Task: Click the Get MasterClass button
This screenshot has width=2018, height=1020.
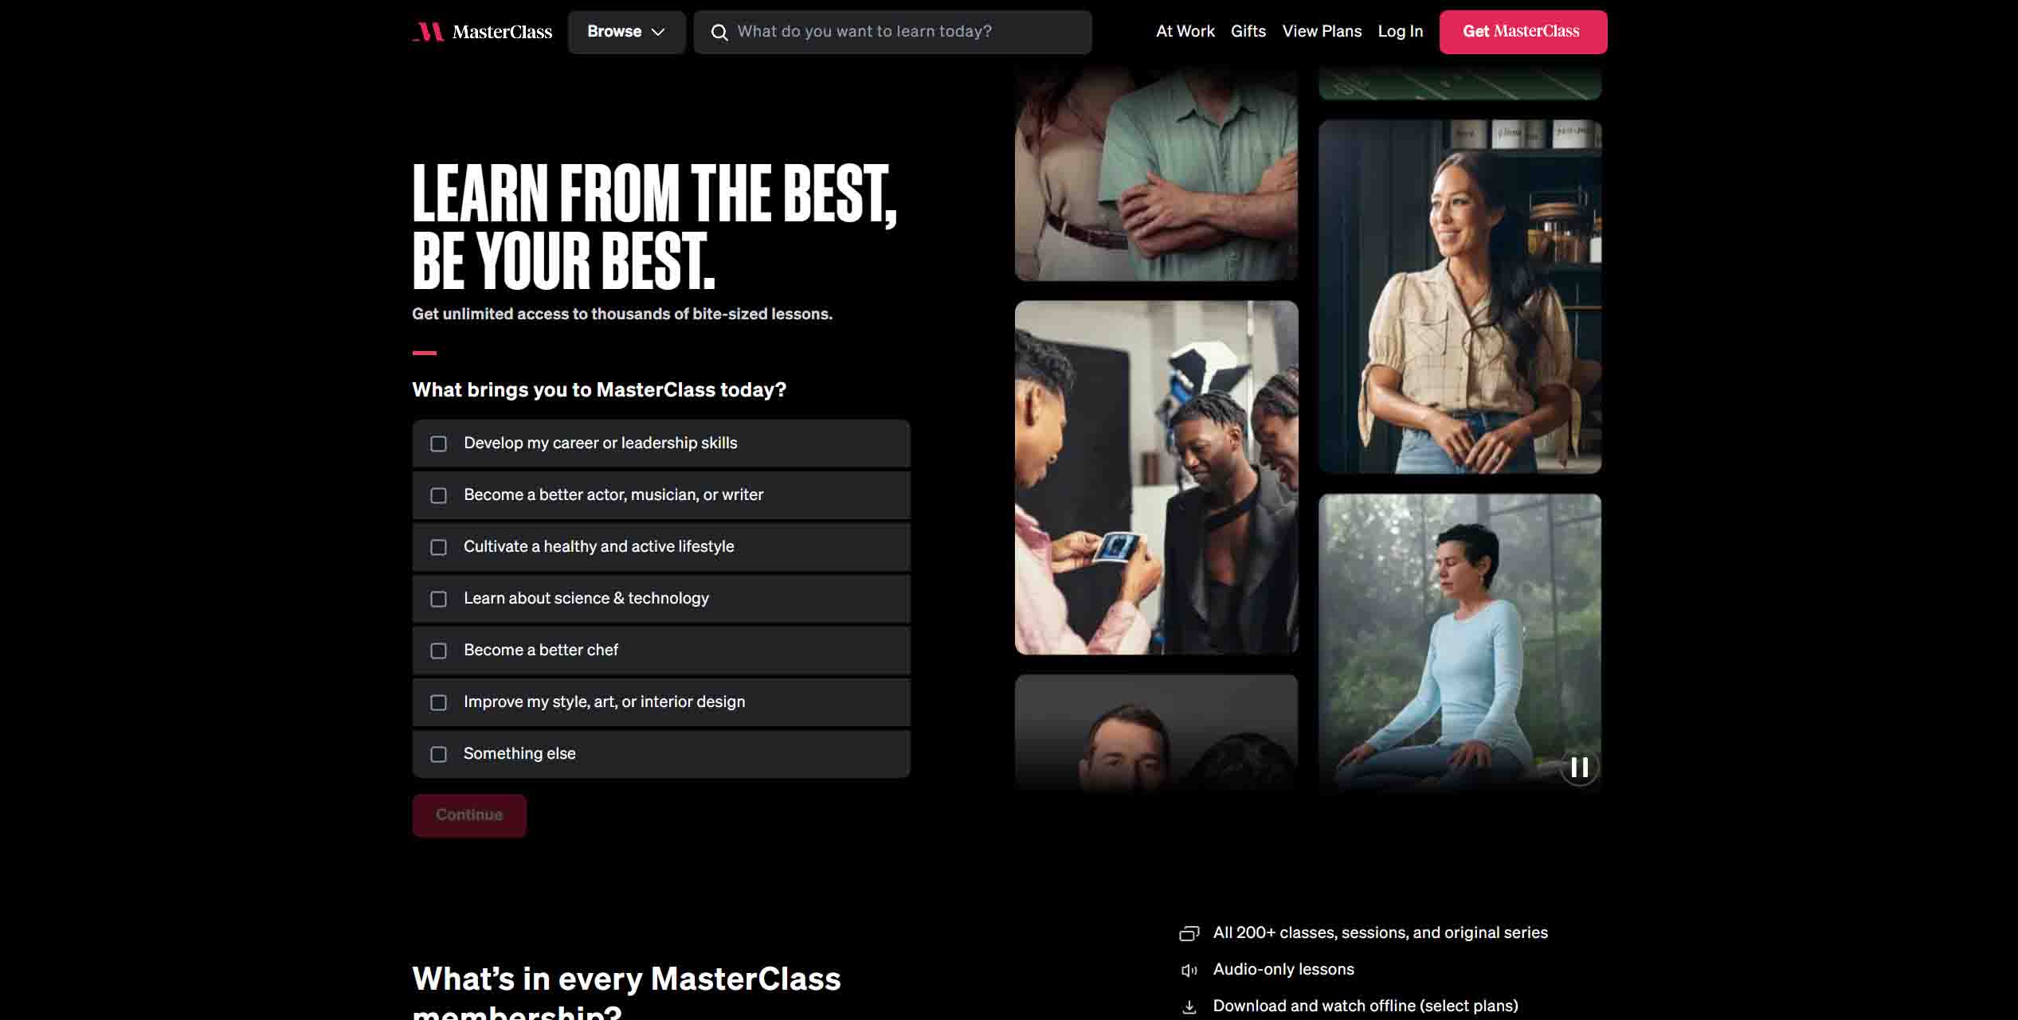Action: (x=1522, y=32)
